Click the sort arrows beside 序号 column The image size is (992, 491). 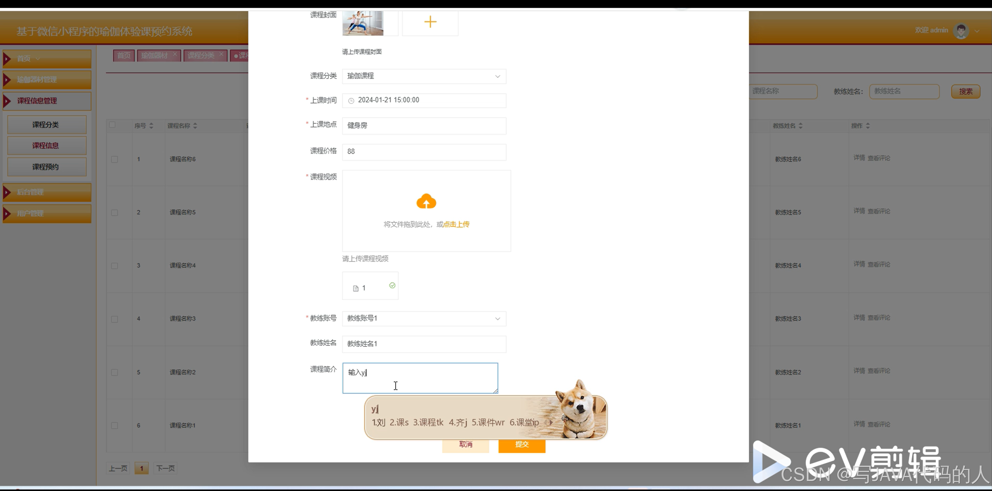click(151, 126)
